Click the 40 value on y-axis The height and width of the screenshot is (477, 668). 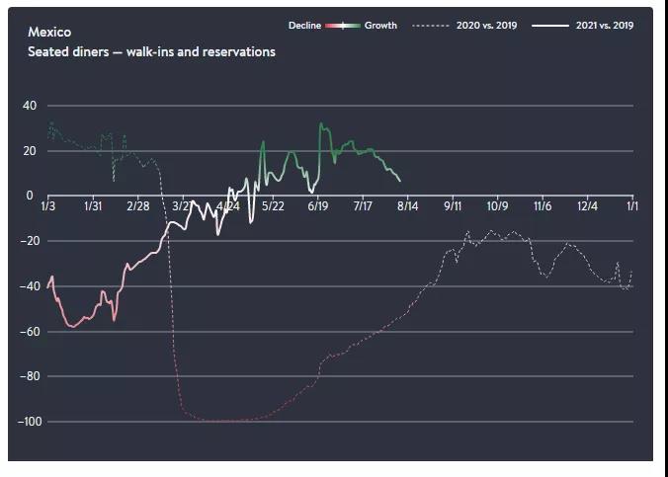pos(29,106)
